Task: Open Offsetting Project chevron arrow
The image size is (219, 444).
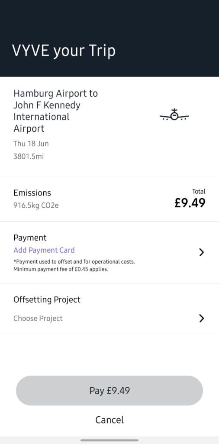Action: [x=202, y=318]
